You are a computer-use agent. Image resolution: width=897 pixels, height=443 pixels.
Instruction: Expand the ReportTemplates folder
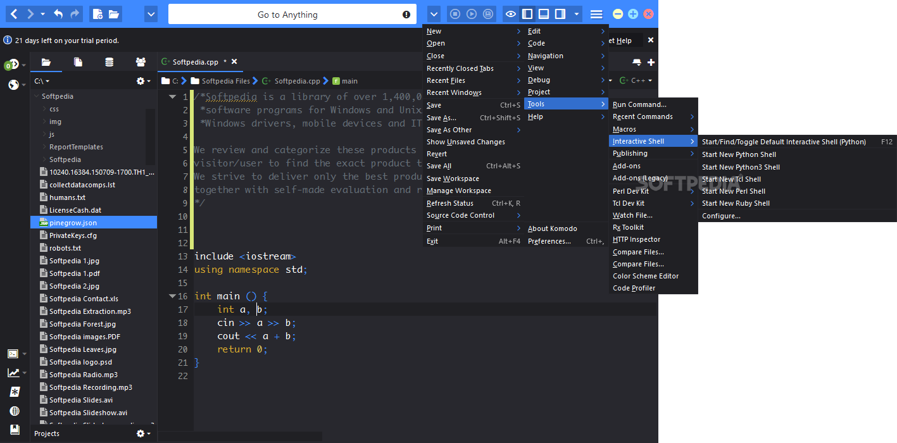[x=44, y=147]
